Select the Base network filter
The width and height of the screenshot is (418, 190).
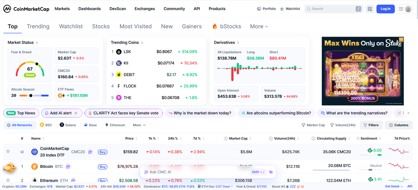[x=90, y=125]
